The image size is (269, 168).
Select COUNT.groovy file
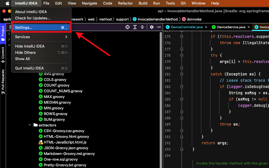(56, 85)
